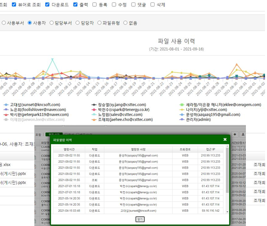Viewport: 267px width, 226px height.
Task: Uncheck the 출력 checkbox
Action: point(75,4)
